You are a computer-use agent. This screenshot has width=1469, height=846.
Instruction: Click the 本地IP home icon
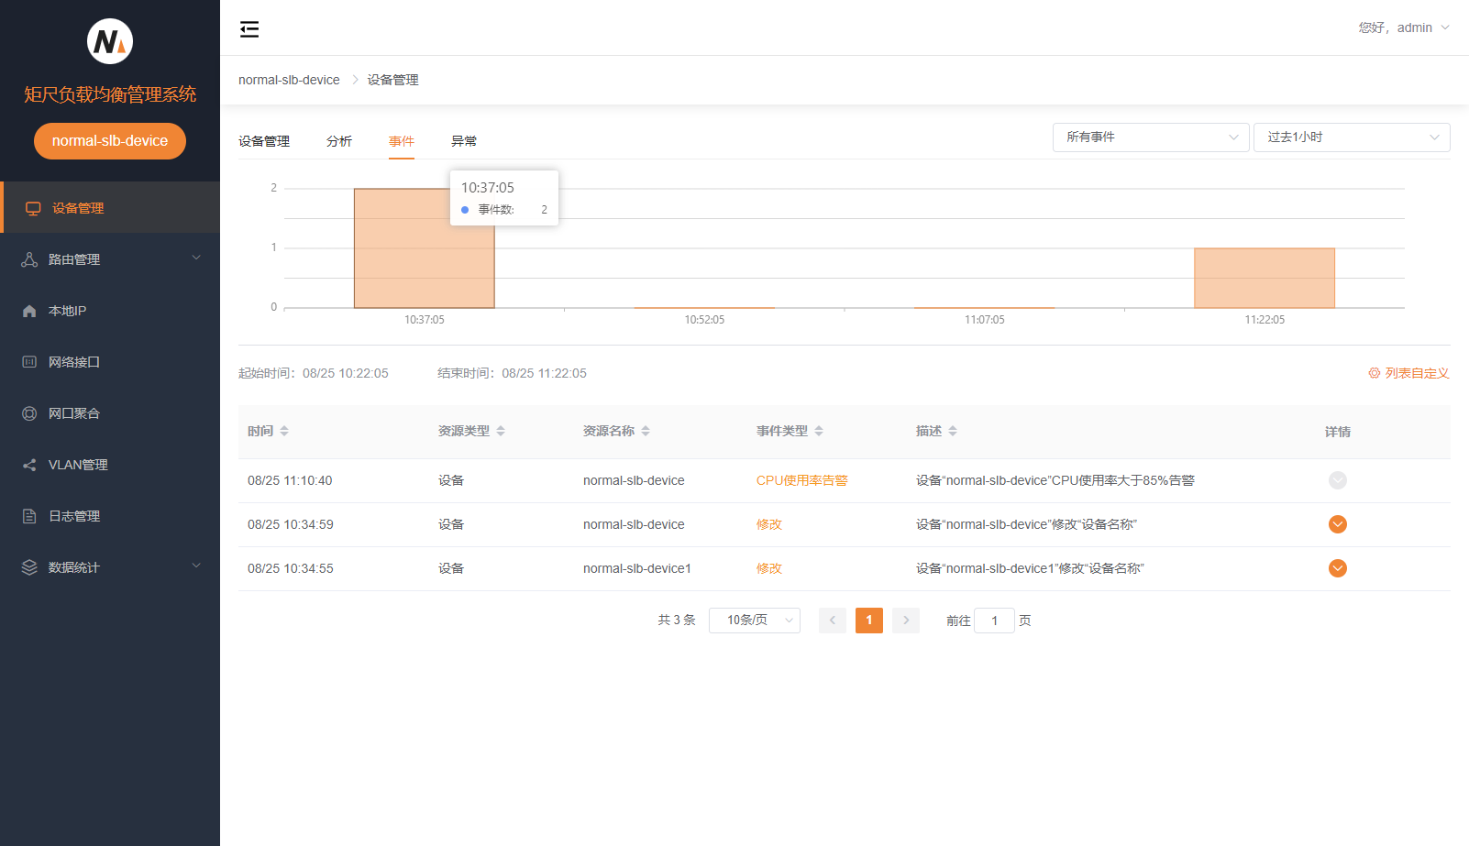[x=29, y=311]
